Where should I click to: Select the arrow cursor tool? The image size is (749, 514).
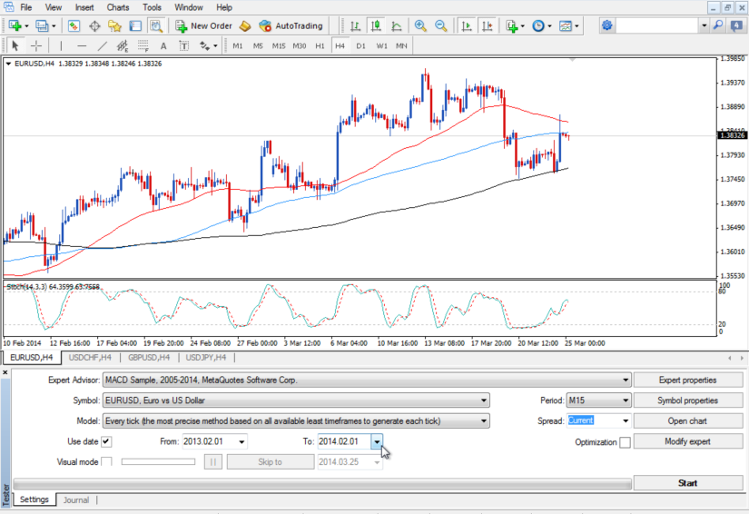[15, 45]
